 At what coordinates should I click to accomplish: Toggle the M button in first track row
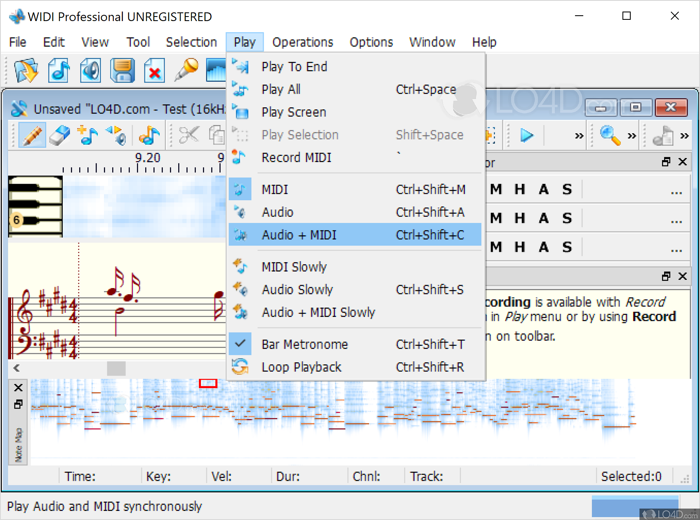click(x=496, y=189)
